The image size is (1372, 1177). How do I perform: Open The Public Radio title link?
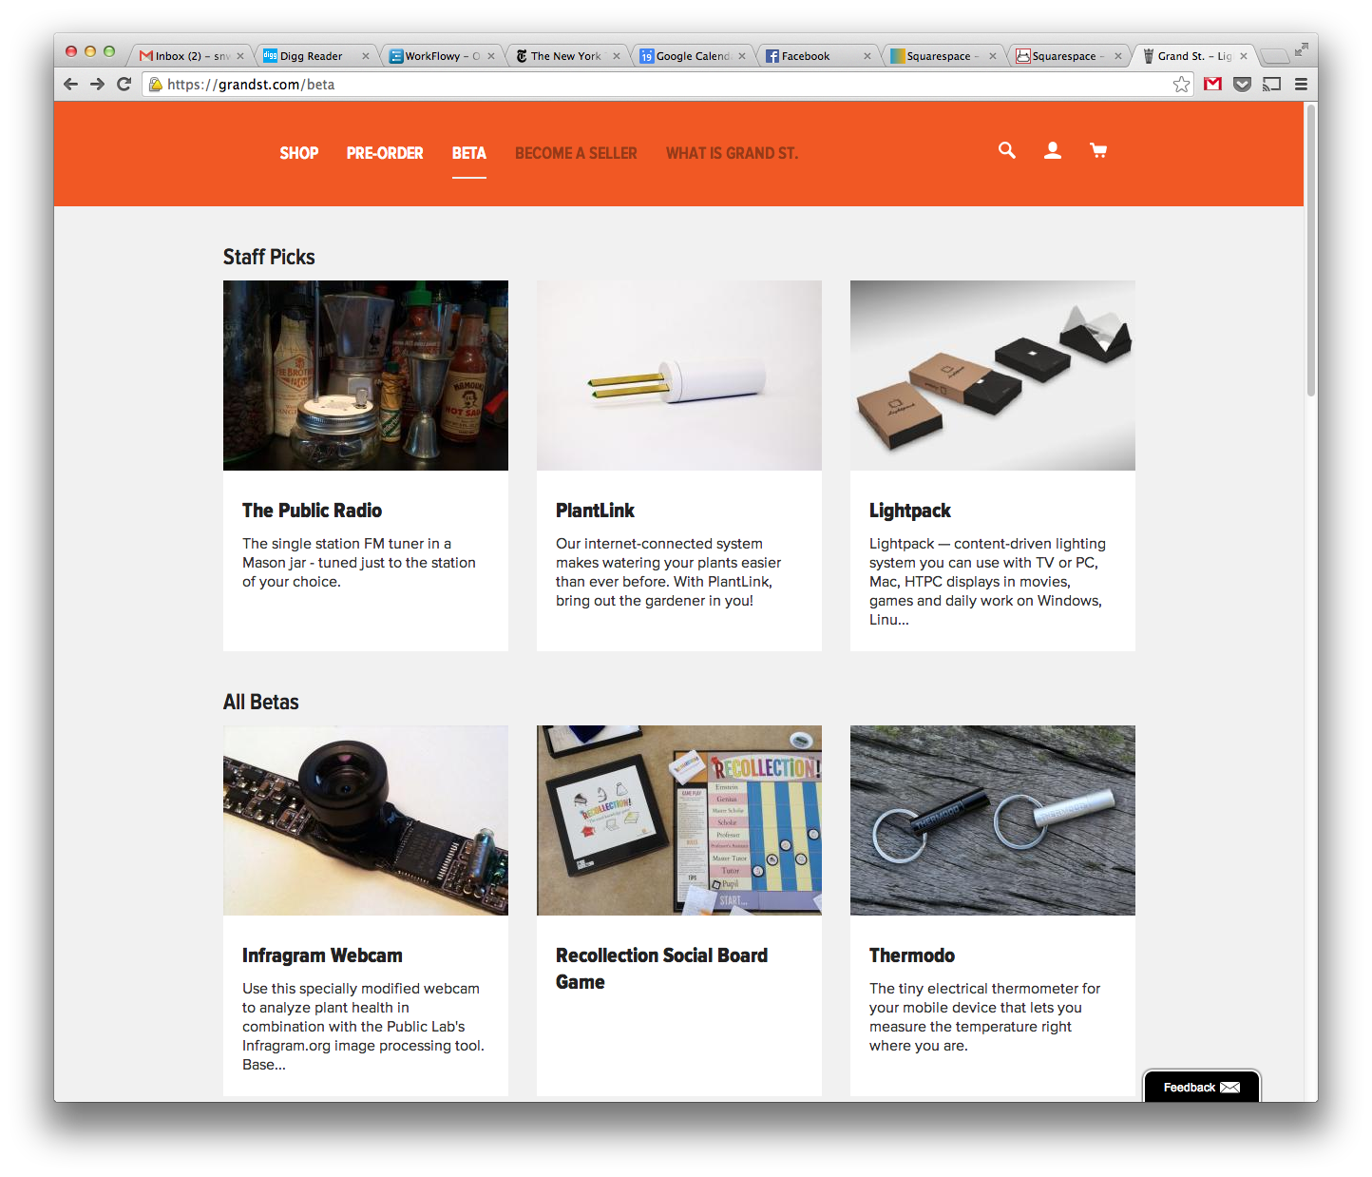coord(312,511)
